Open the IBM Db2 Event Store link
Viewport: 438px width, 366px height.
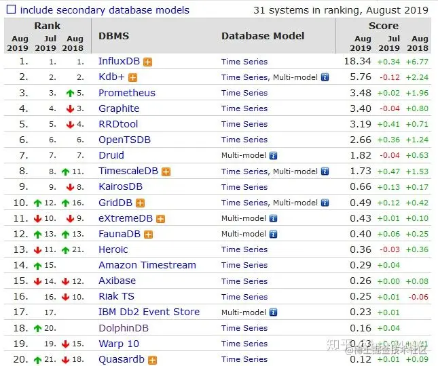point(149,312)
